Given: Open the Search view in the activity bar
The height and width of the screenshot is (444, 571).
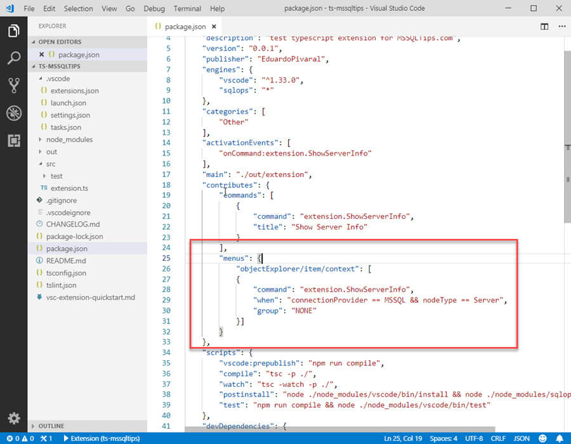Looking at the screenshot, I should [14, 58].
